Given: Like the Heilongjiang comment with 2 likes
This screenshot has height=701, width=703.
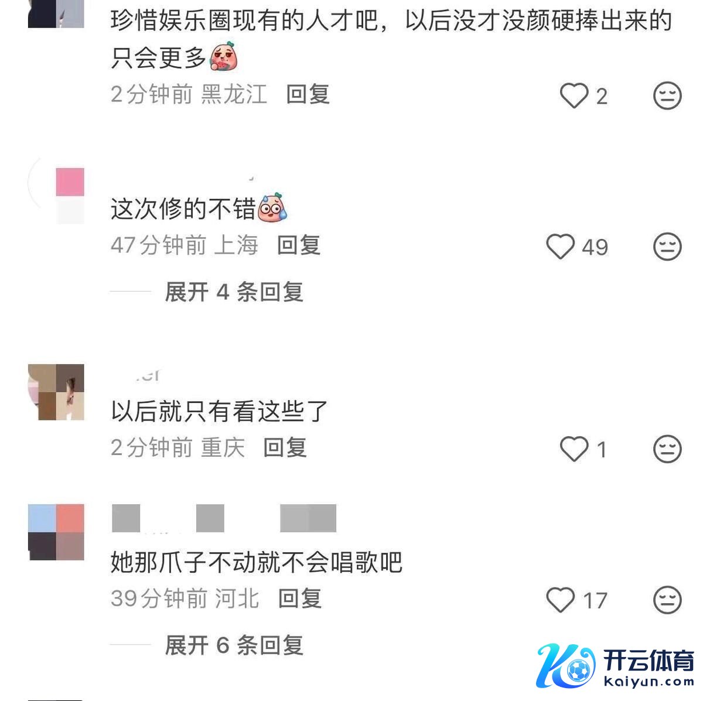Looking at the screenshot, I should [x=574, y=95].
